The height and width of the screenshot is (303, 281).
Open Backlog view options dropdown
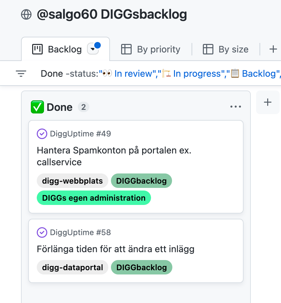(x=93, y=49)
